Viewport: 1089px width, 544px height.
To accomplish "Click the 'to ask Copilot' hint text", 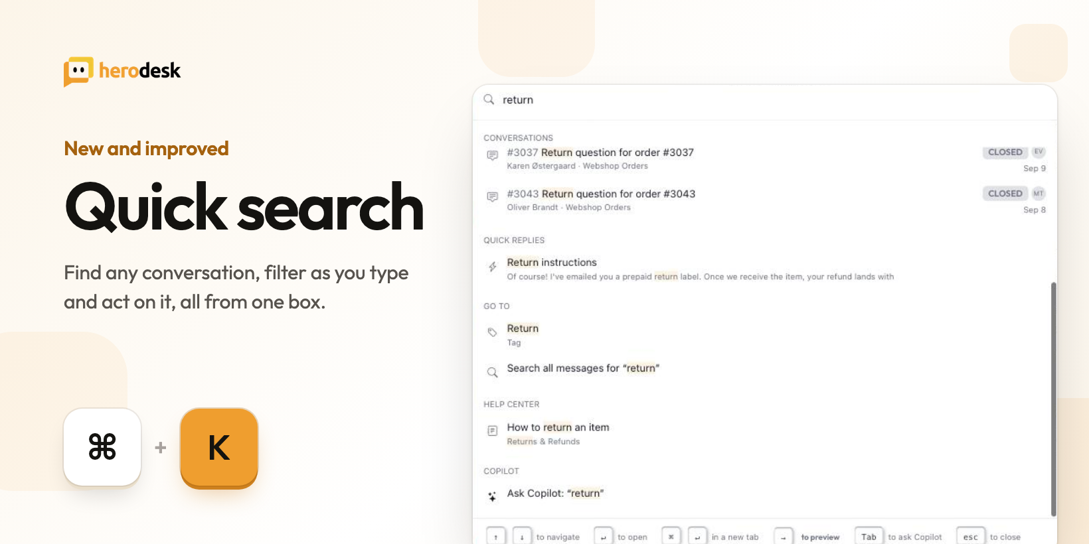I will (915, 537).
